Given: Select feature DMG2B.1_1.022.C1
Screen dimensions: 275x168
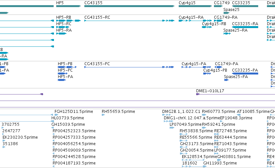Looking at the screenshot, I should (x=181, y=112).
